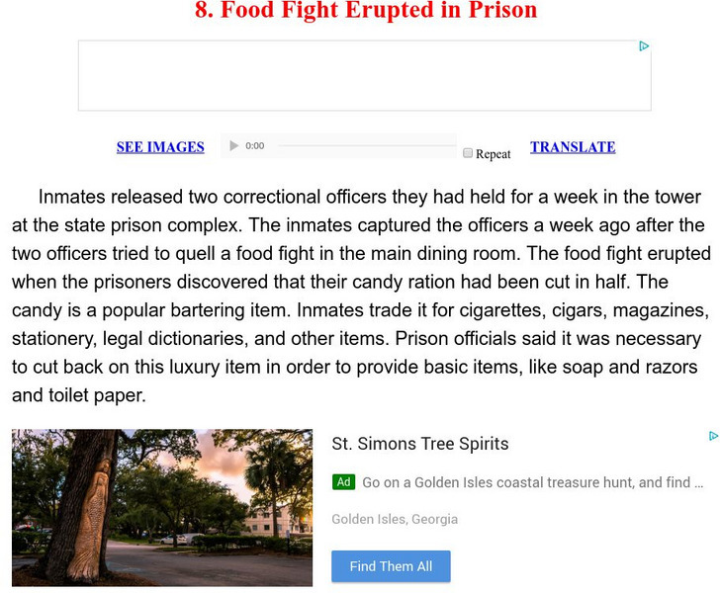Image resolution: width=720 pixels, height=593 pixels.
Task: Click the carved tree ad photo
Action: 162,506
